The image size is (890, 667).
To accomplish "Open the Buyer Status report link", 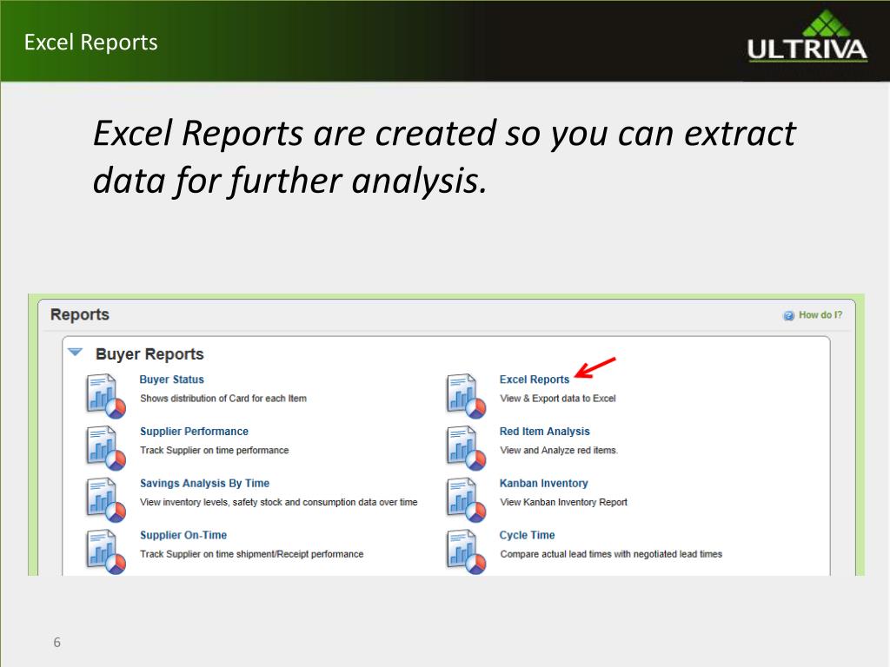I will 171,380.
